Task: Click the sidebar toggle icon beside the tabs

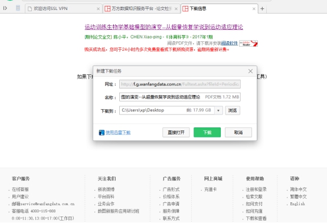Action: (x=5, y=8)
